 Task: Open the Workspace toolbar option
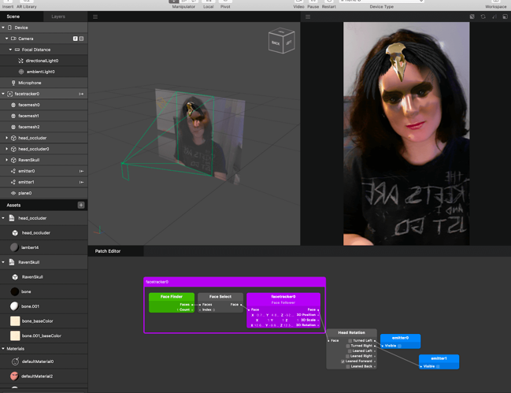(496, 5)
